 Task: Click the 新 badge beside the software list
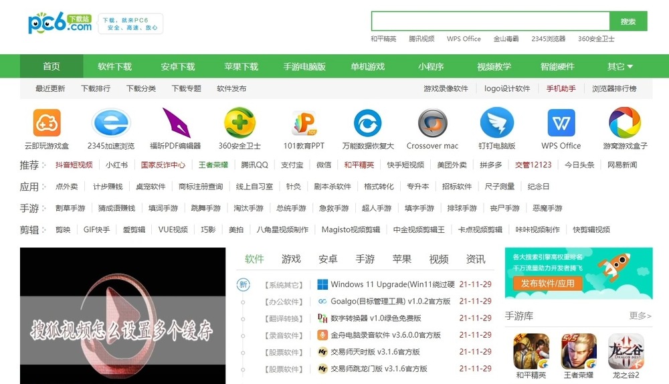coord(244,284)
